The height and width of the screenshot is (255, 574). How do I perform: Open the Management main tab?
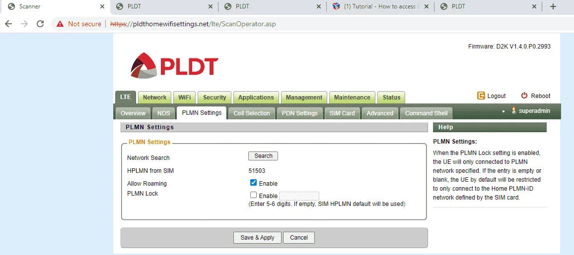(x=304, y=98)
